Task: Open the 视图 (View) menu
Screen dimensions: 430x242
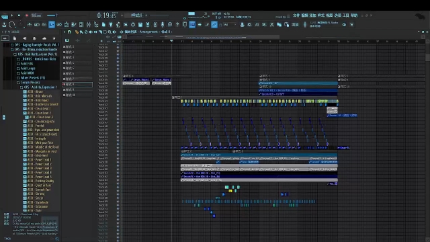Action: pos(329,15)
